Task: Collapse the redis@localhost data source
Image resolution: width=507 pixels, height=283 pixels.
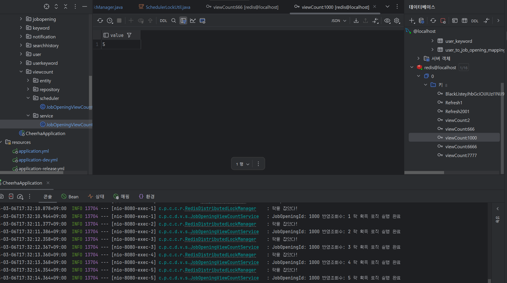Action: point(412,67)
